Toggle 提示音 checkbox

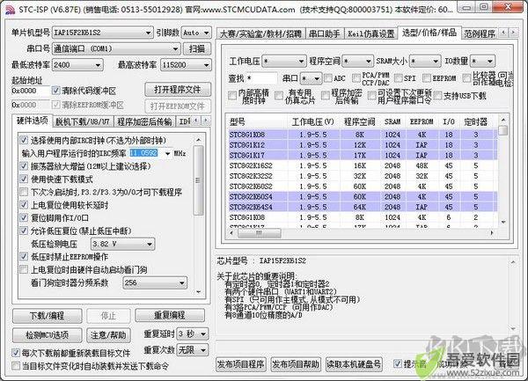click(x=398, y=363)
